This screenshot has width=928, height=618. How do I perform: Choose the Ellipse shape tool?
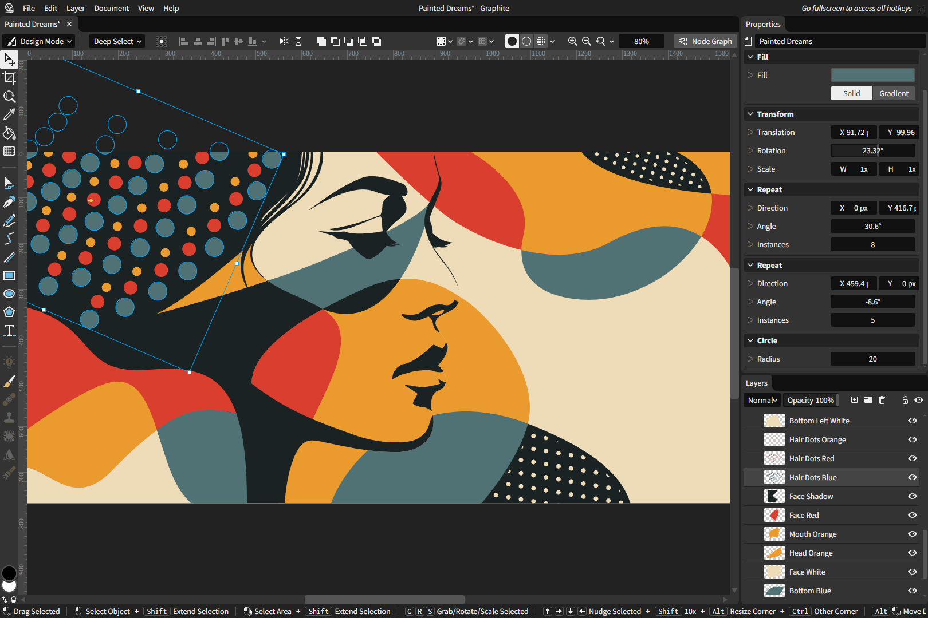[9, 294]
